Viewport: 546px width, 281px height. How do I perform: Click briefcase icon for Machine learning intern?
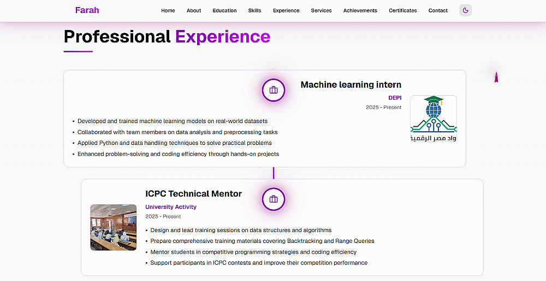click(x=274, y=90)
